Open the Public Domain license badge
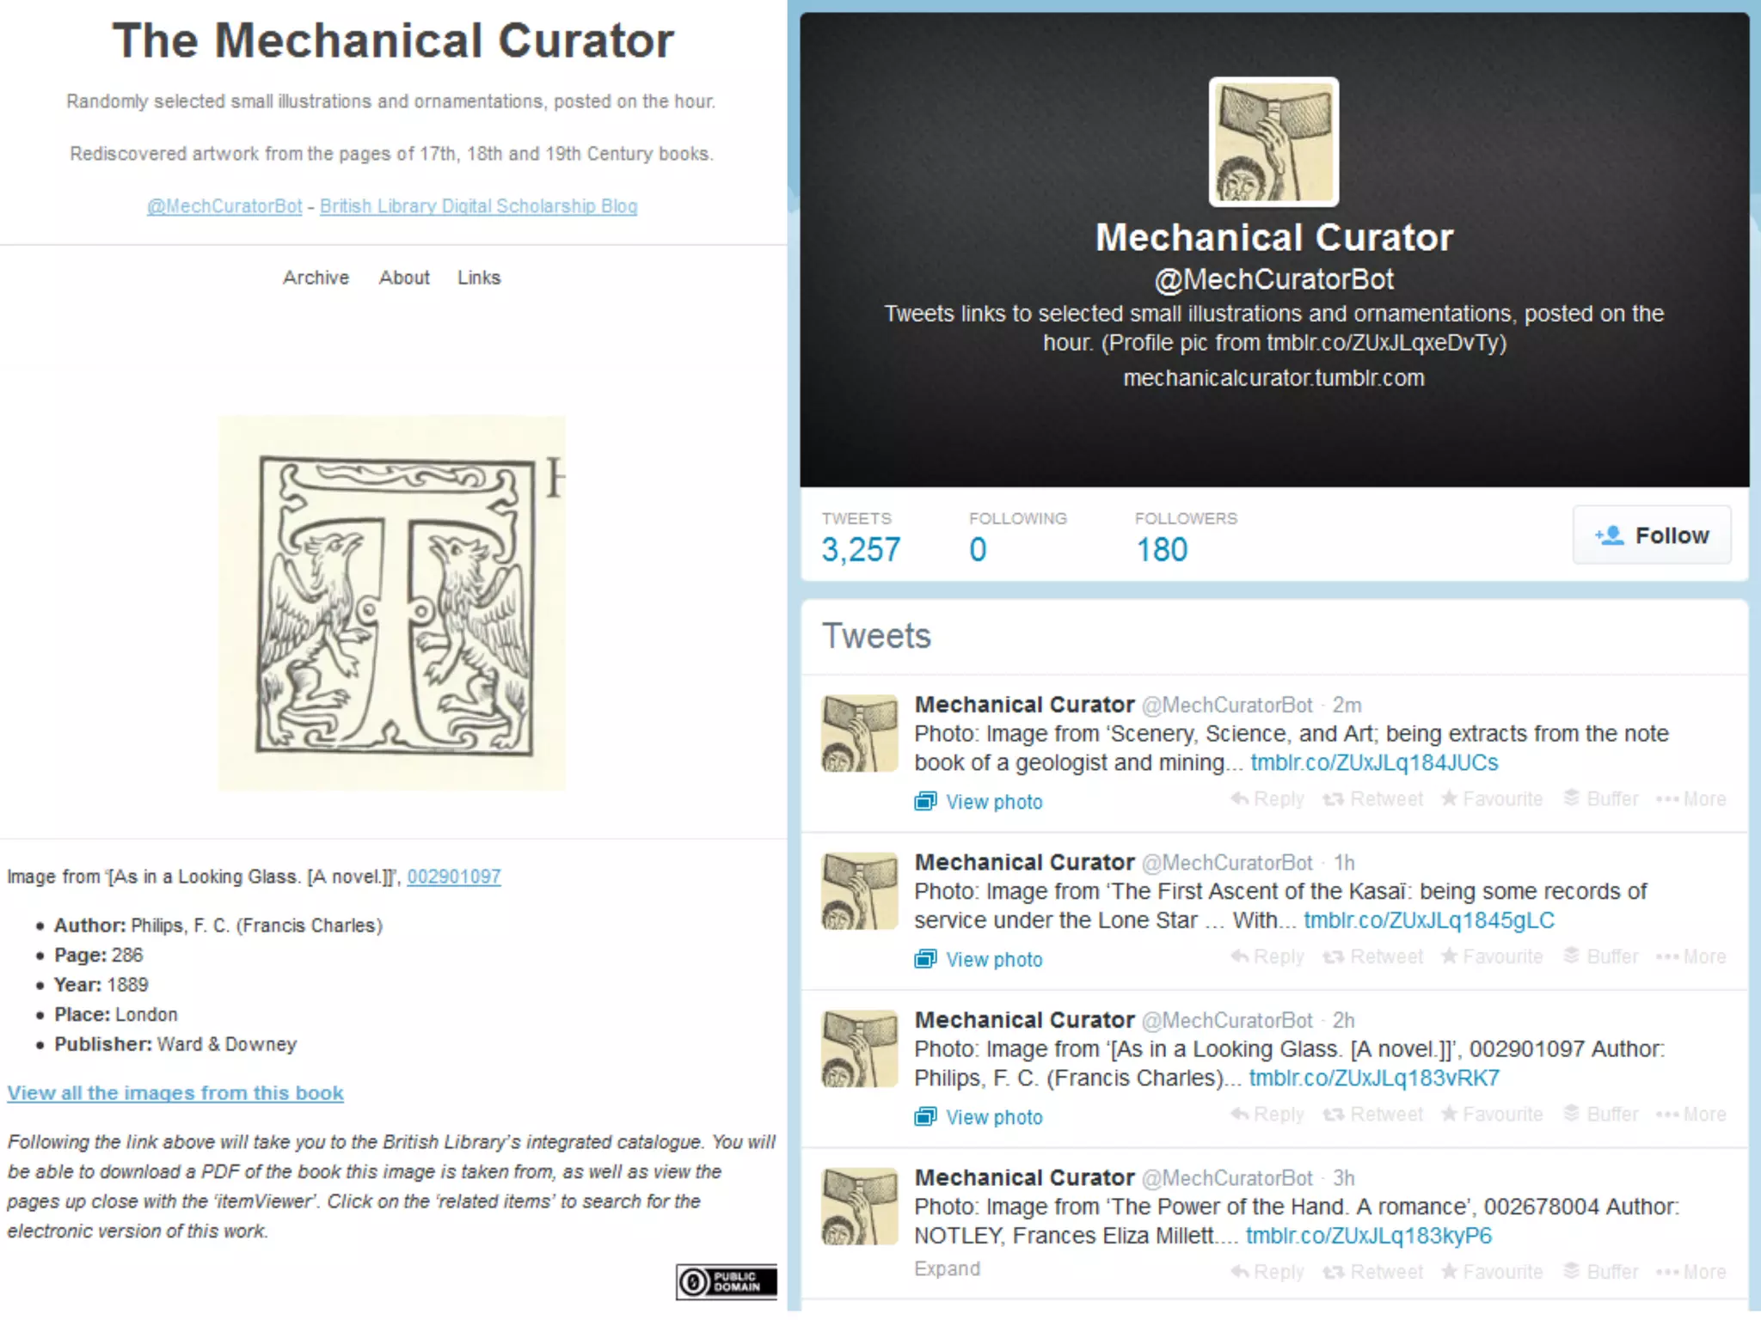The height and width of the screenshot is (1320, 1761). (x=727, y=1282)
